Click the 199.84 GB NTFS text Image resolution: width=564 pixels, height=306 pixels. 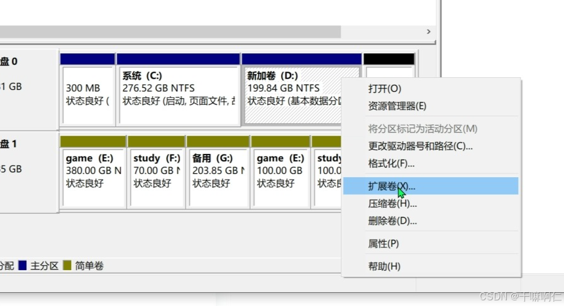pos(283,88)
